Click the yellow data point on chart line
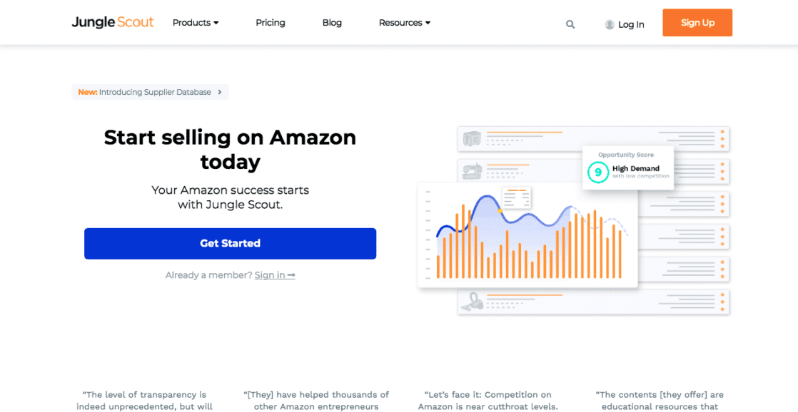 (x=500, y=210)
